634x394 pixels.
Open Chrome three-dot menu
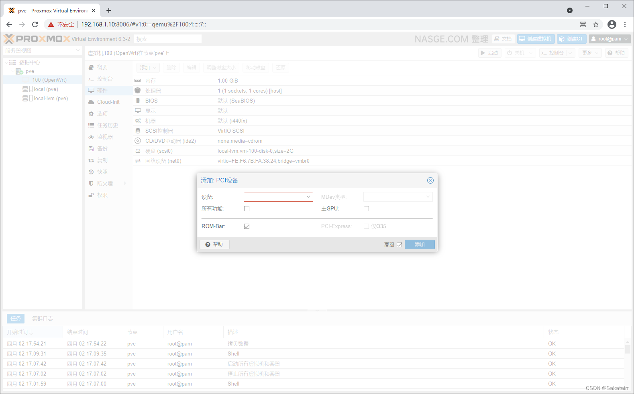coord(625,24)
